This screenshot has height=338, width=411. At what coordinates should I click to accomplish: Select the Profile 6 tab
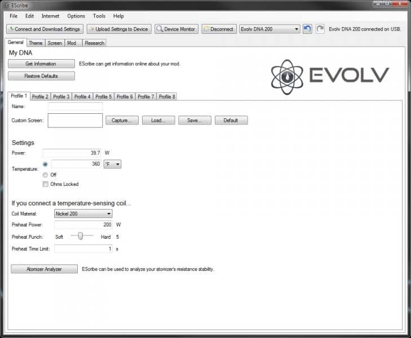tap(125, 96)
